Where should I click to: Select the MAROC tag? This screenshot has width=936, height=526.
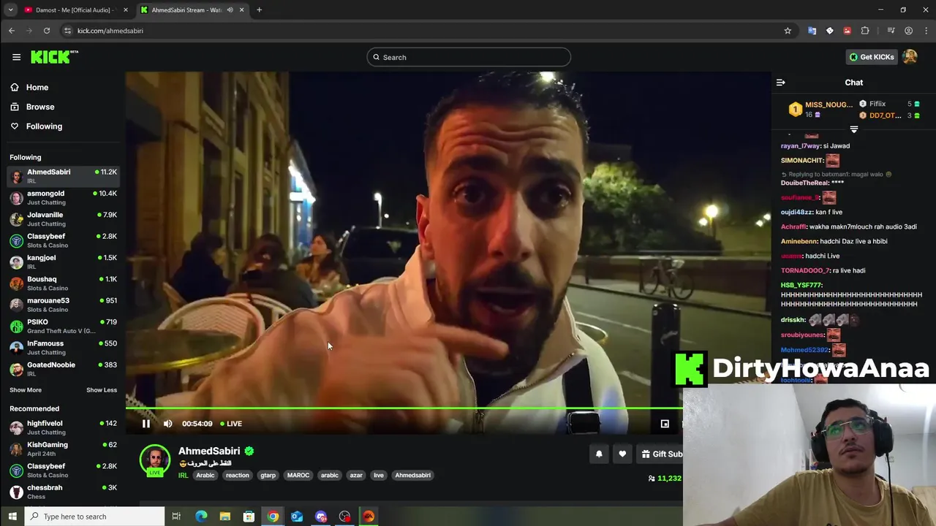(298, 475)
